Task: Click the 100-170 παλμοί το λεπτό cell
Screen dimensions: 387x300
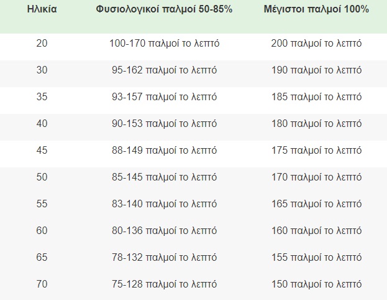Action: [x=163, y=44]
